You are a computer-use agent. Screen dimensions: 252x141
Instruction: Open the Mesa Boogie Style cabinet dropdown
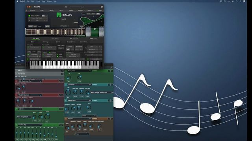pos(24,117)
